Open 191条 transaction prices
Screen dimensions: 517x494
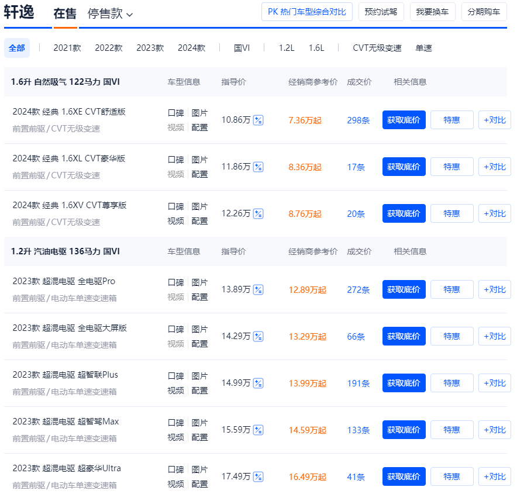[x=359, y=384]
